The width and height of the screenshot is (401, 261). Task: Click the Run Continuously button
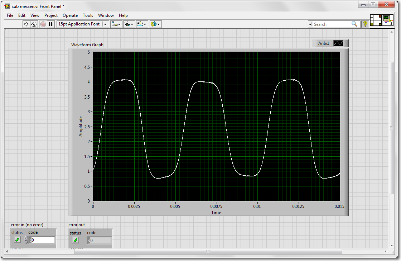(x=34, y=24)
